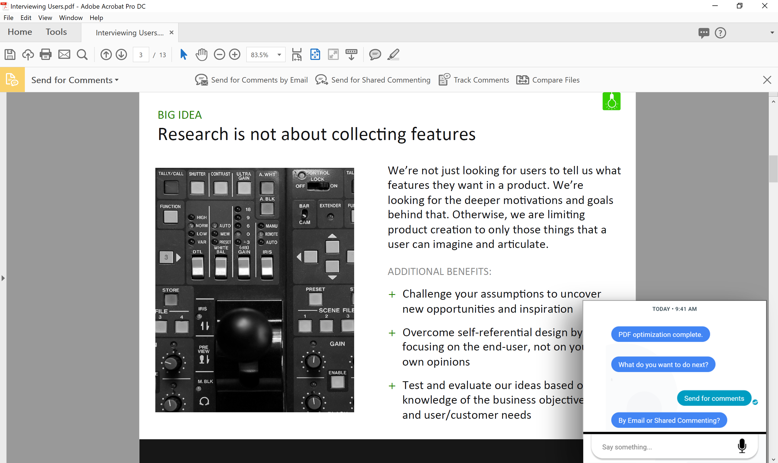Upload the file using the cloud arrow icon

coord(28,55)
